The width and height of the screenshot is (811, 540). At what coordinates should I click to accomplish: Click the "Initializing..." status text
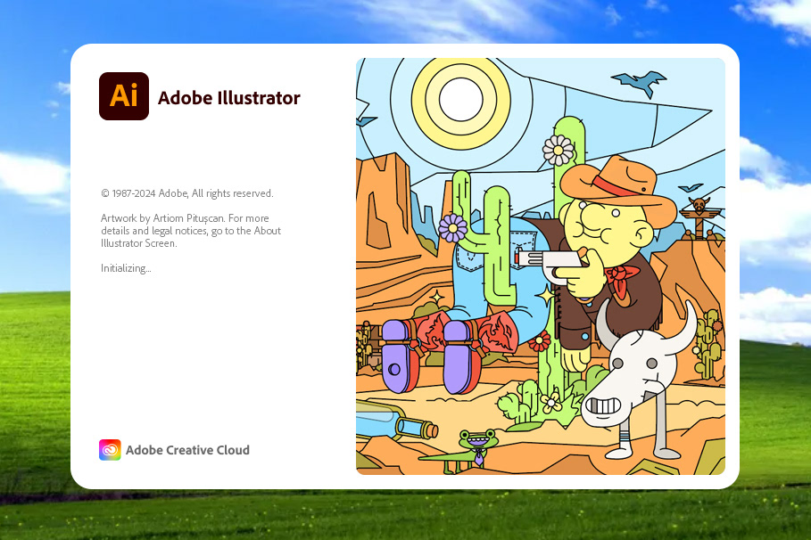tap(126, 267)
